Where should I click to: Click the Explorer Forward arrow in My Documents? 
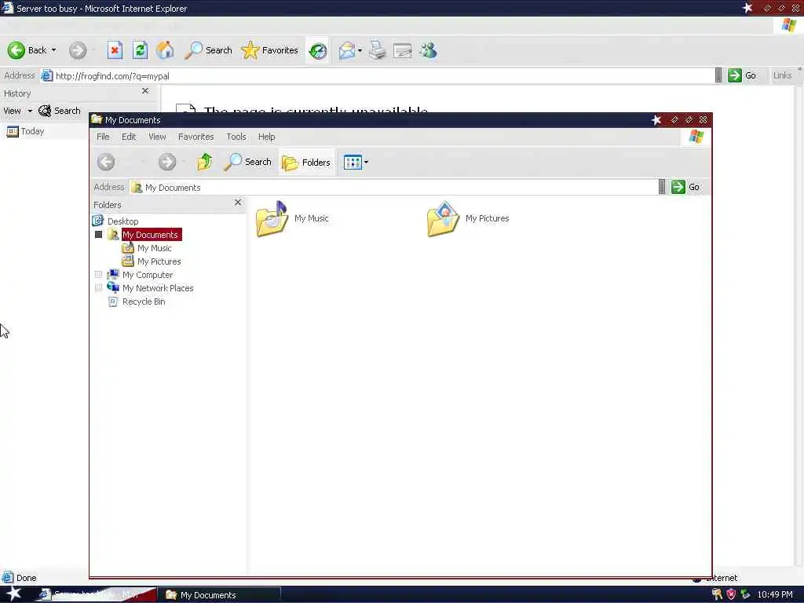[x=167, y=162]
